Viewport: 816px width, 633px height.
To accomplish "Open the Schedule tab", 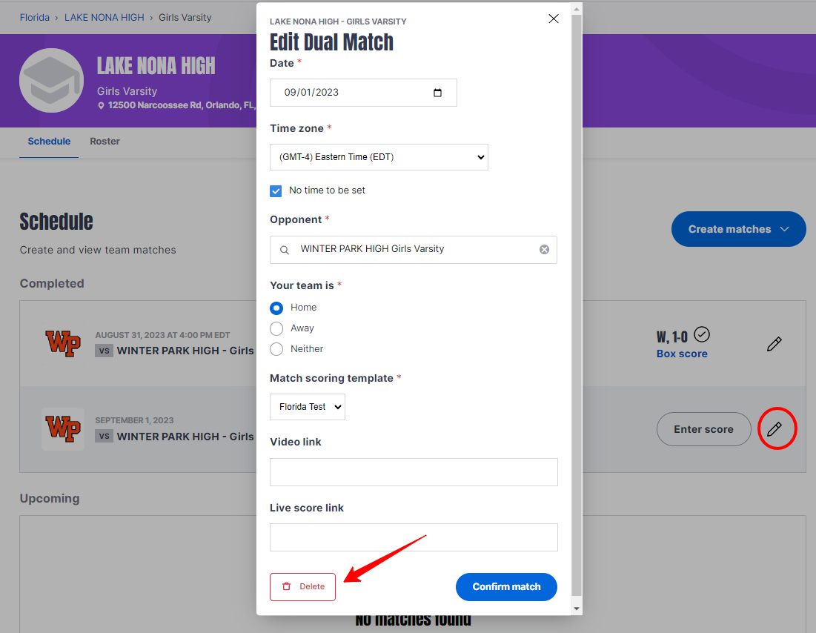I will tap(49, 141).
